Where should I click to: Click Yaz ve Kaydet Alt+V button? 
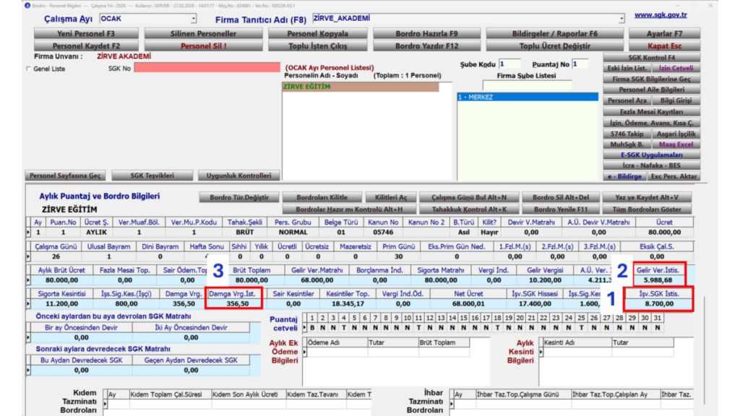pos(647,197)
